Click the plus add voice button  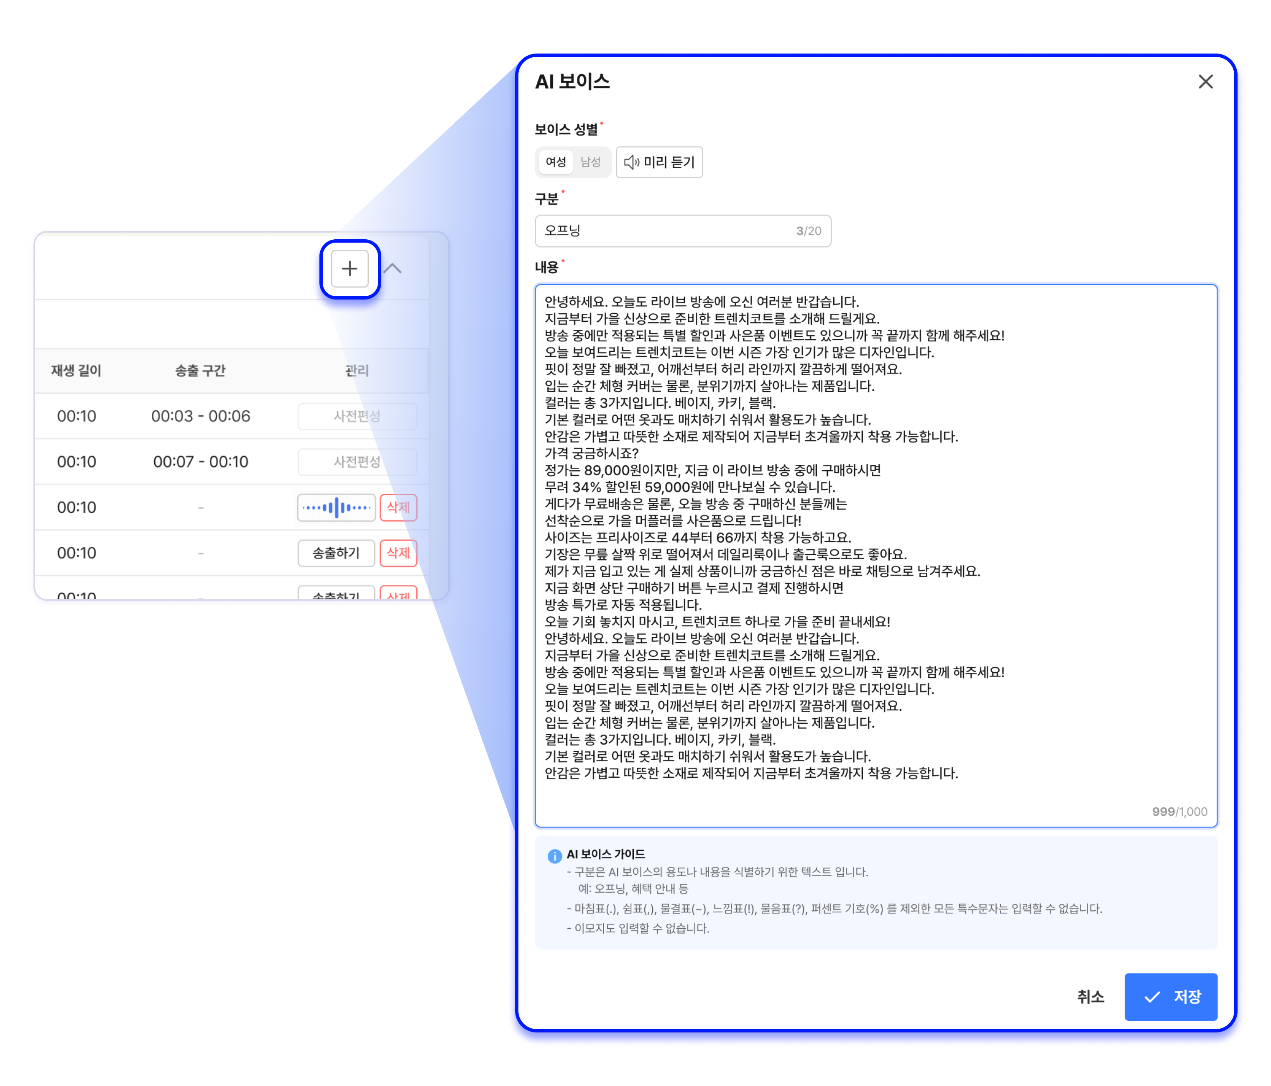pyautogui.click(x=350, y=268)
